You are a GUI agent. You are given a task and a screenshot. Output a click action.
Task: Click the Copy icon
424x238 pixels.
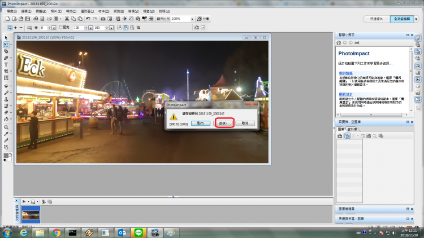73,19
